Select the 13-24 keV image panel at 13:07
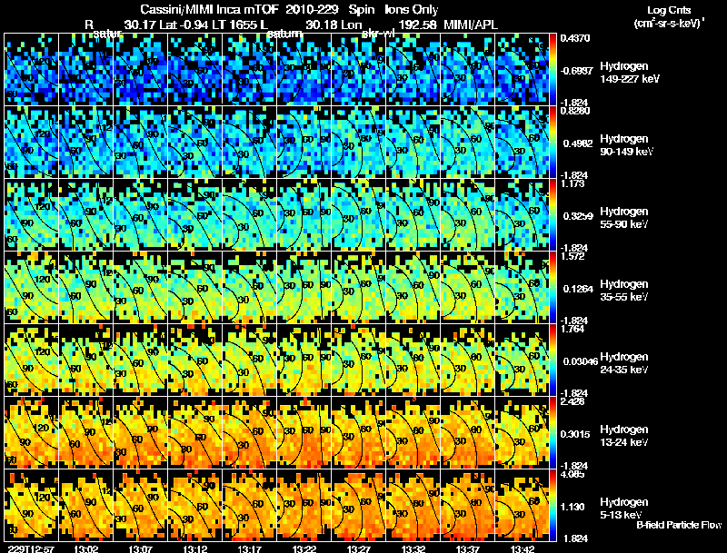Screen dimensions: 727x553 pyautogui.click(x=141, y=432)
